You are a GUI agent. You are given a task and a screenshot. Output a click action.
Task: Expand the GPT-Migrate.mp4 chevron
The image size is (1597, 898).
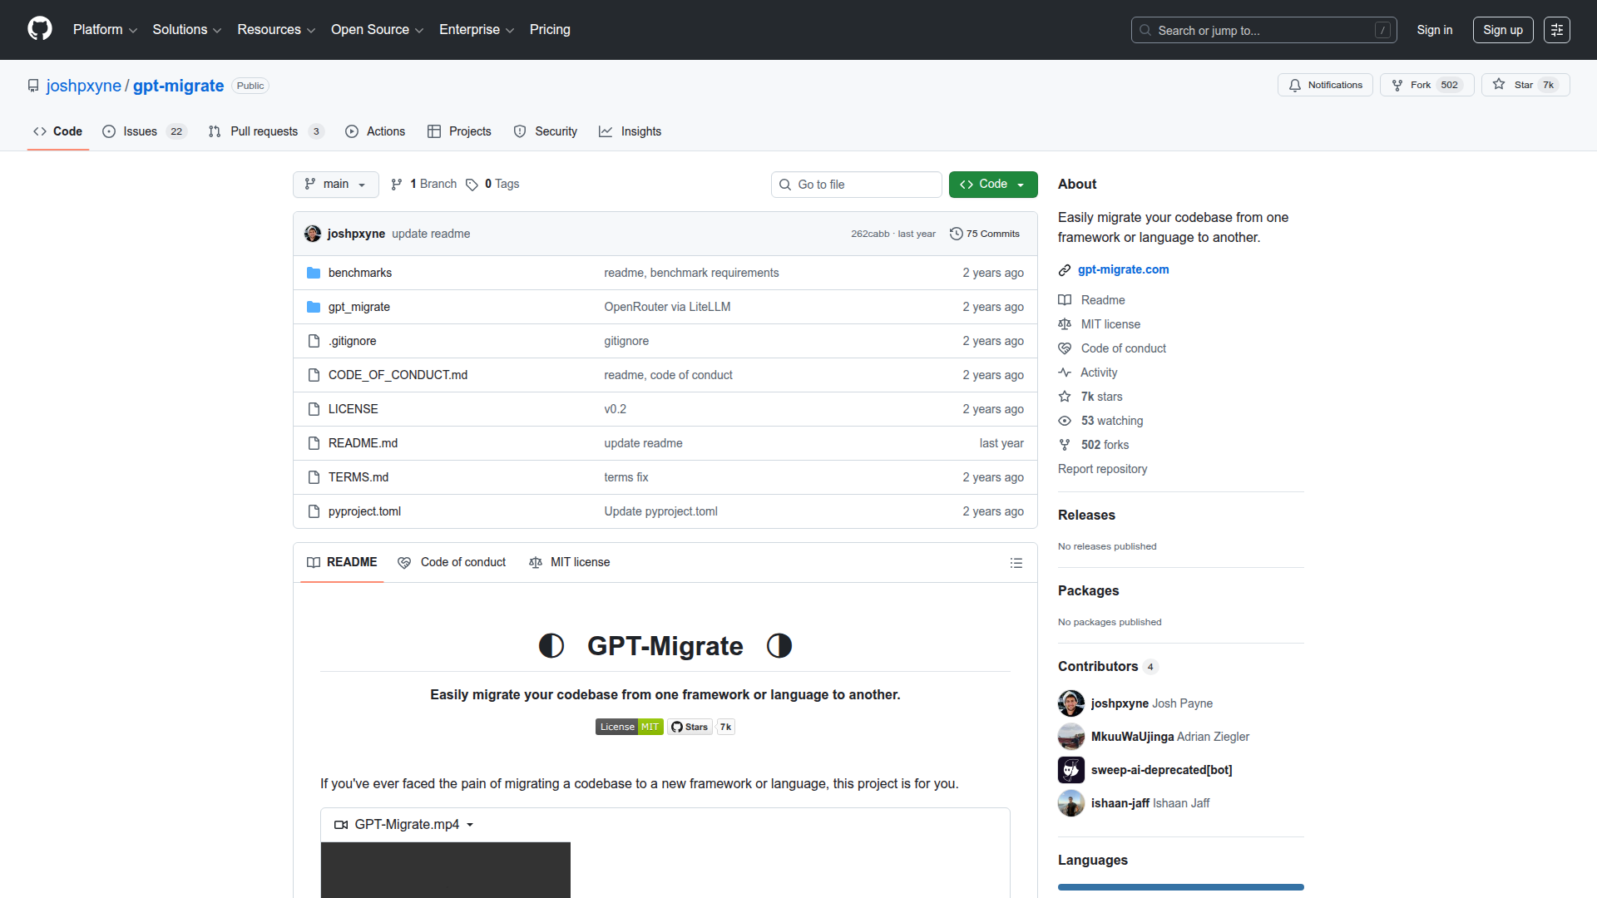[x=470, y=825]
